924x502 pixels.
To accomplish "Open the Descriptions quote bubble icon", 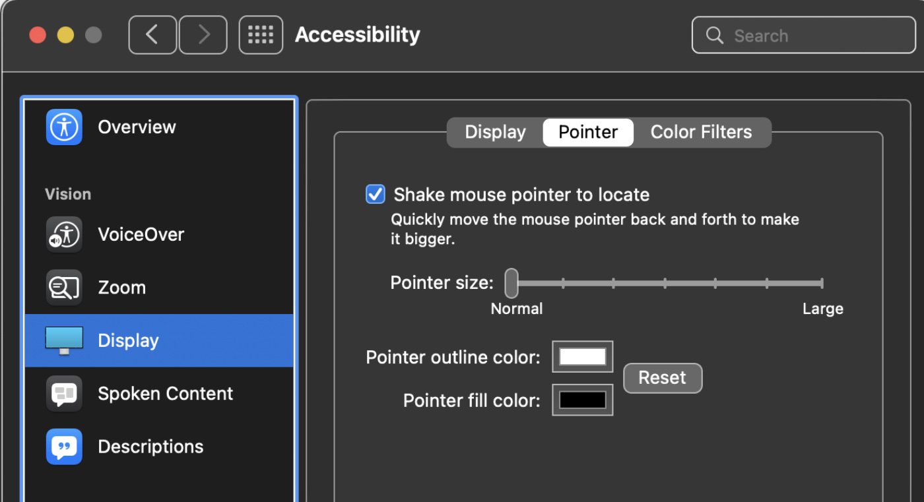I will pos(64,447).
